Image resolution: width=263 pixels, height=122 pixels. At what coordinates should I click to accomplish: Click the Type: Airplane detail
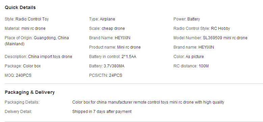(102, 19)
